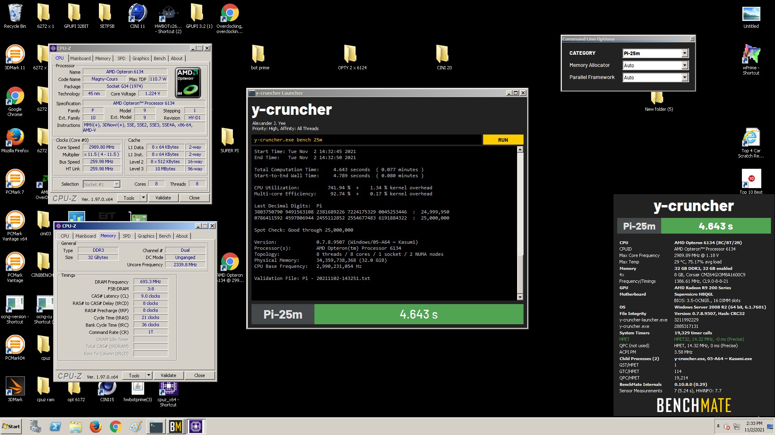Launch the 3DMark desktop icon
Image resolution: width=775 pixels, height=435 pixels.
tap(15, 389)
